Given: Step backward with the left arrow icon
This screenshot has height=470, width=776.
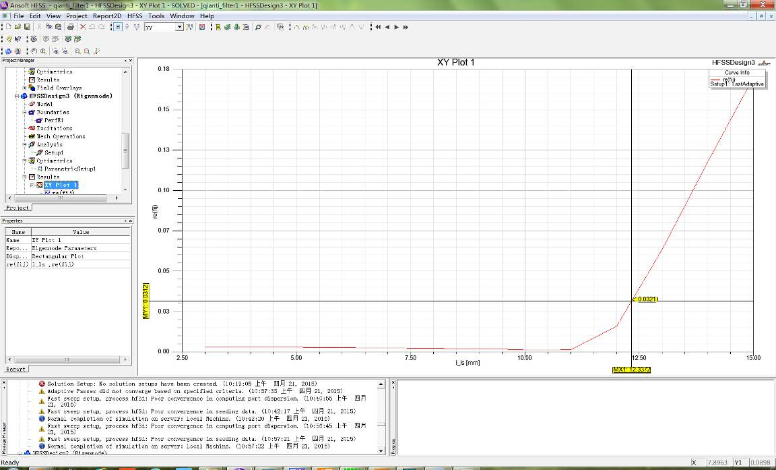Looking at the screenshot, I should (x=387, y=27).
